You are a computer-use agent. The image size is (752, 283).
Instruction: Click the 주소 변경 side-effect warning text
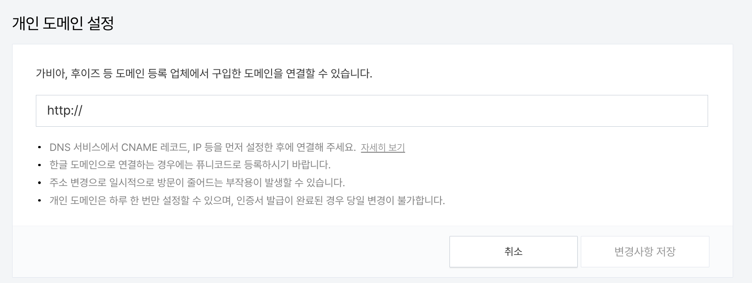[197, 182]
